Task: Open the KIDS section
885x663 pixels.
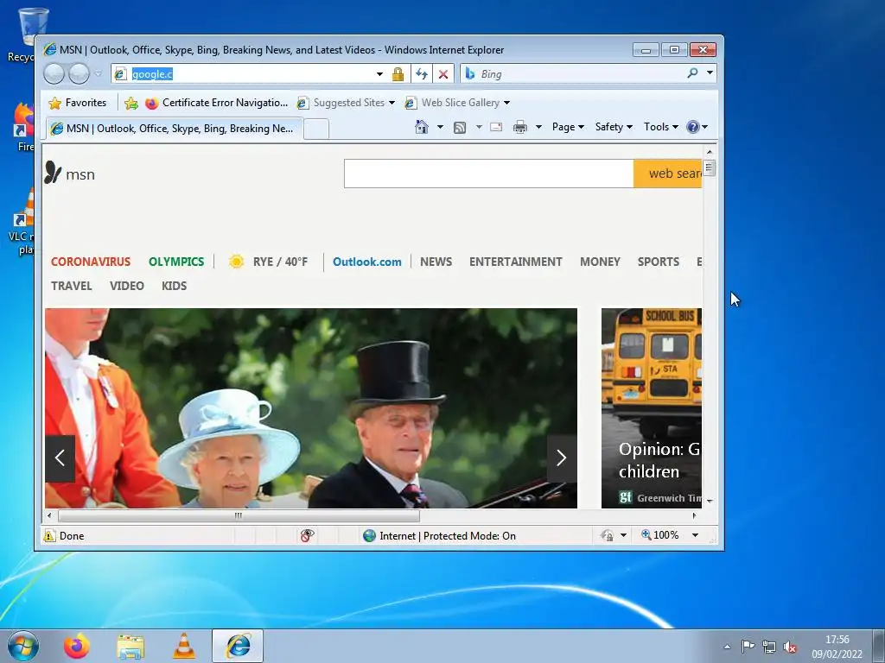Action: 174,286
